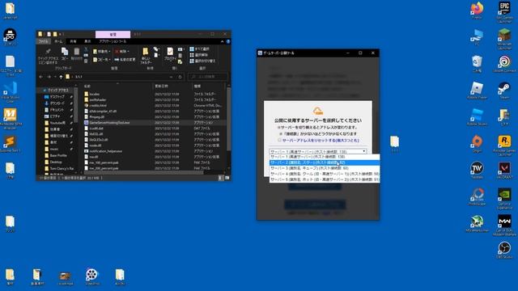Open the Share tab in Explorer

tap(73, 41)
